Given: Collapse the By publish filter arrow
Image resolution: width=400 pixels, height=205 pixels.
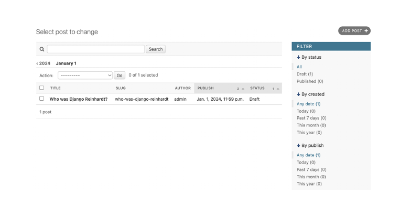Looking at the screenshot, I should click(298, 145).
